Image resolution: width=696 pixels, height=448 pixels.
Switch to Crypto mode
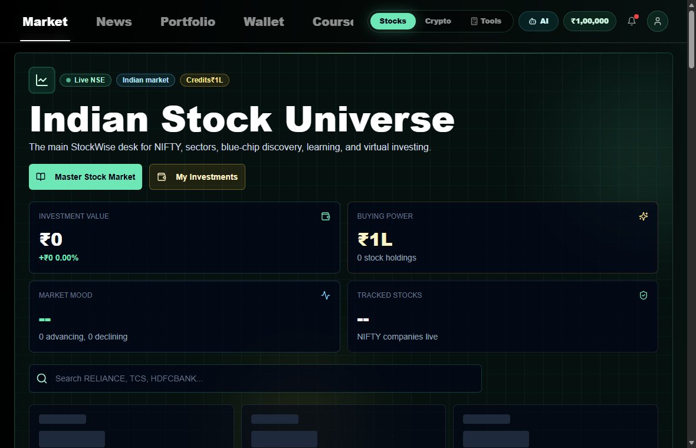point(438,21)
